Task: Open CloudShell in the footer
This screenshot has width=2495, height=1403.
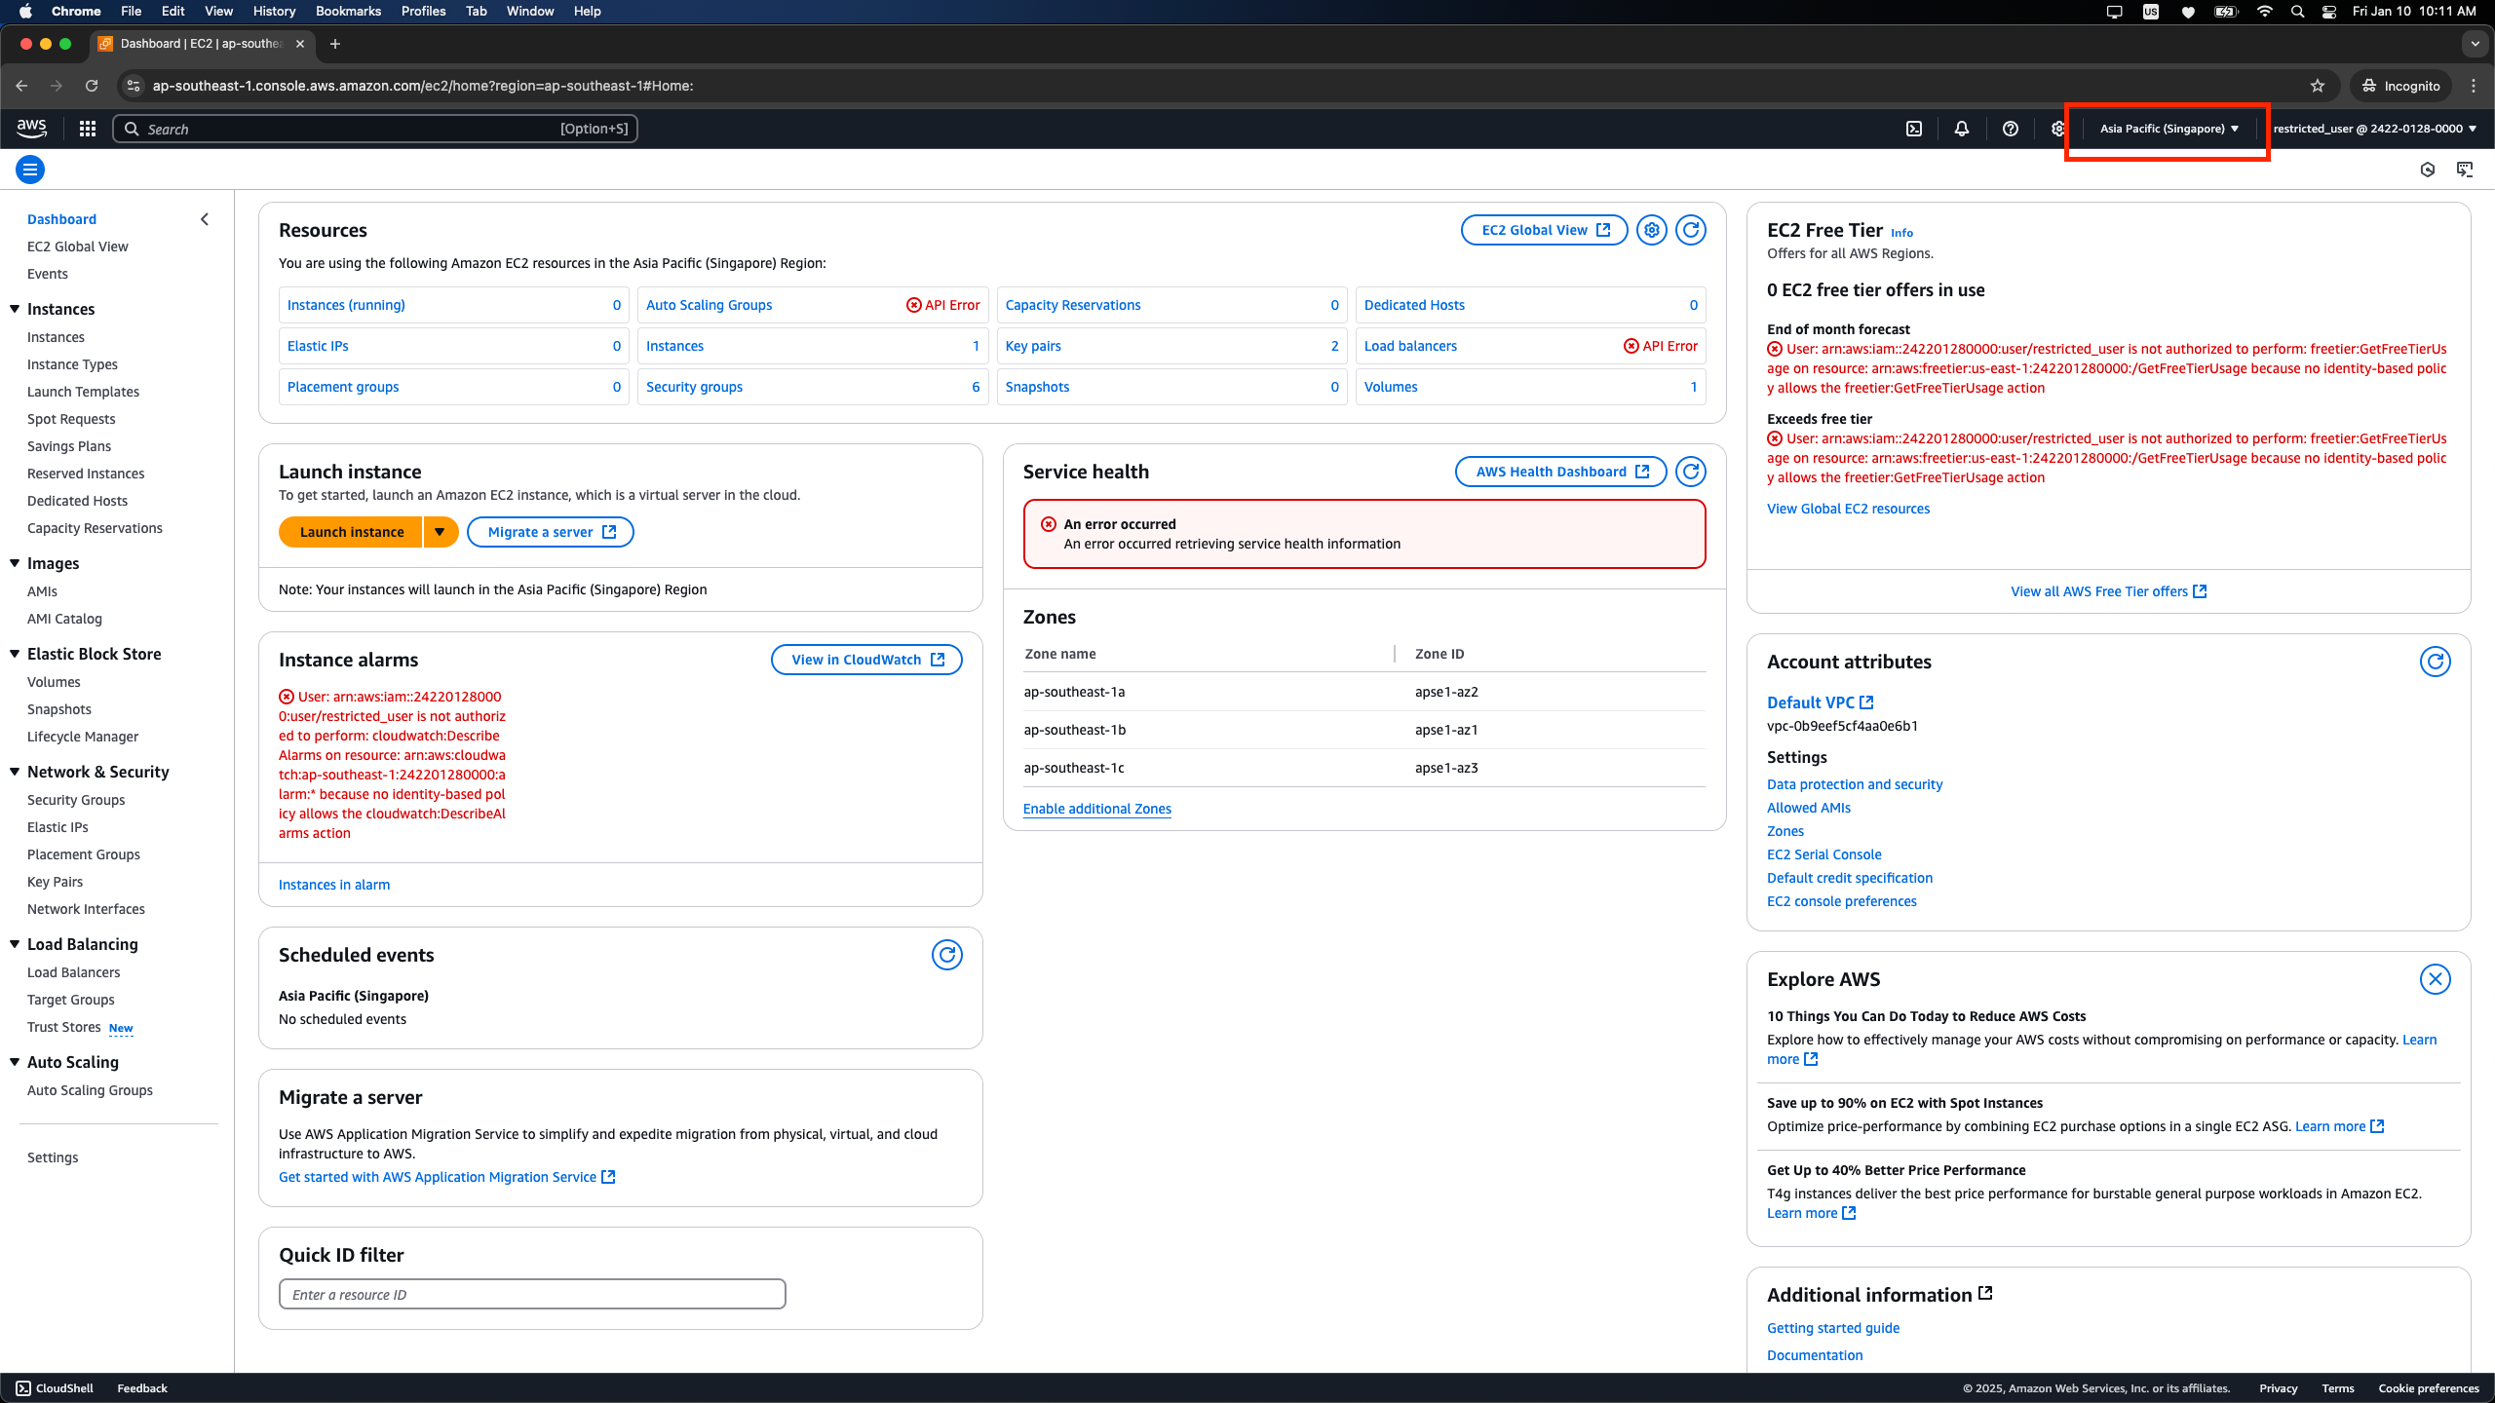Action: (x=55, y=1388)
